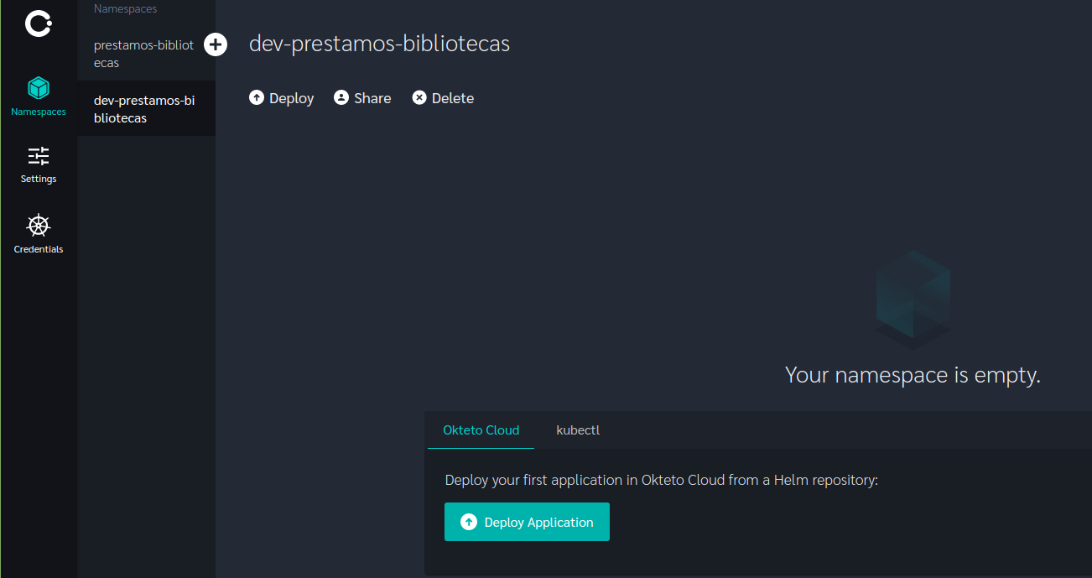Click the Share text label
Viewport: 1092px width, 578px height.
(x=372, y=98)
